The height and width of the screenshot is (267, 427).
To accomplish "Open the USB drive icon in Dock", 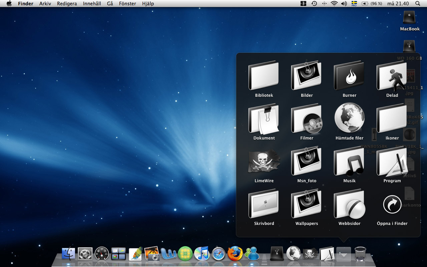I will click(x=277, y=254).
